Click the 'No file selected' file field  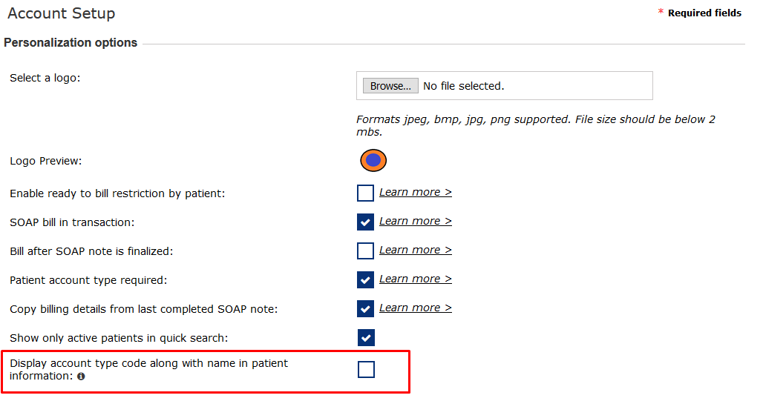pos(463,86)
